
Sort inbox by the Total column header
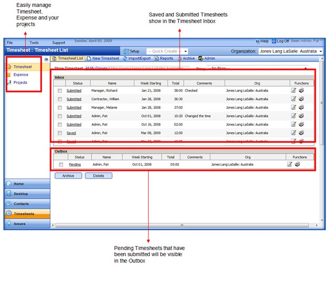pyautogui.click(x=175, y=83)
